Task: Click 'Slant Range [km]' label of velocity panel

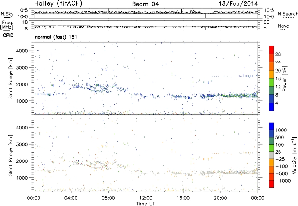Action: [x=10, y=155]
